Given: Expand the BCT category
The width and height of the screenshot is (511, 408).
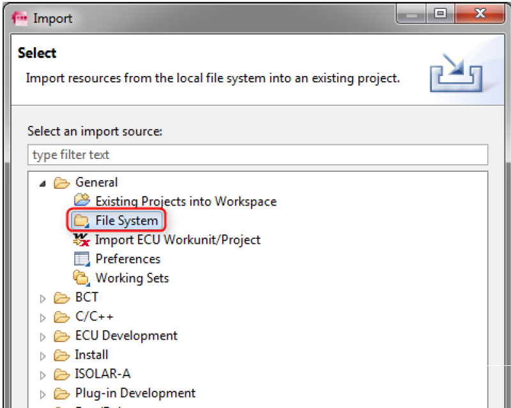Looking at the screenshot, I should click(43, 298).
